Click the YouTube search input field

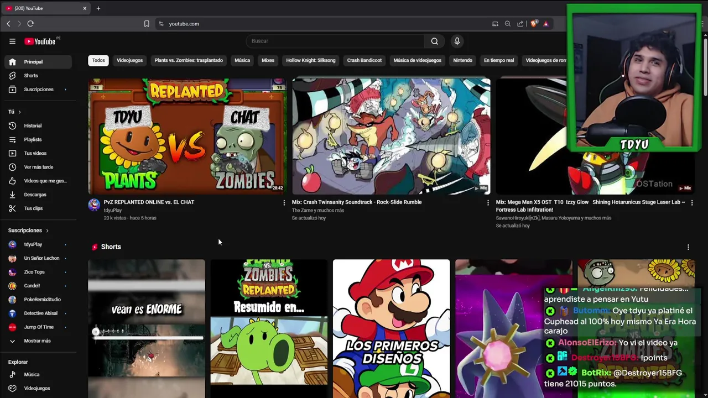pyautogui.click(x=335, y=41)
